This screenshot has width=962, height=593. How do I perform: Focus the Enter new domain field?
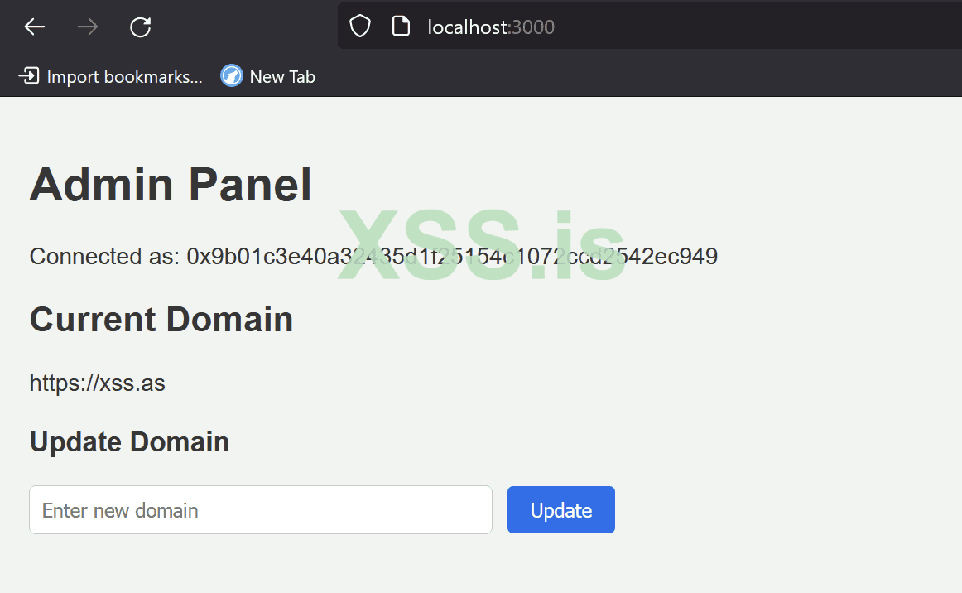coord(261,510)
